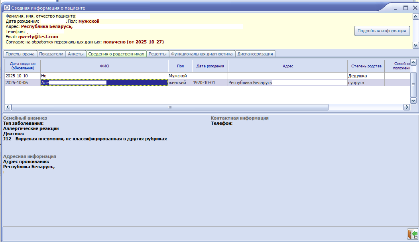Open the "Функциональная диагностика" tab
This screenshot has width=419, height=242.
[x=202, y=54]
